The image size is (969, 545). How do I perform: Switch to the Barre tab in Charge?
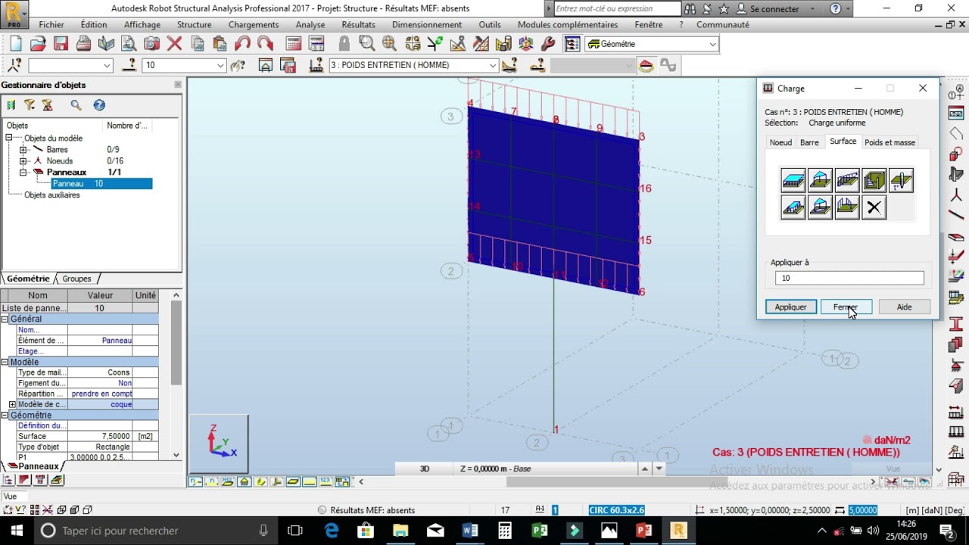(809, 142)
